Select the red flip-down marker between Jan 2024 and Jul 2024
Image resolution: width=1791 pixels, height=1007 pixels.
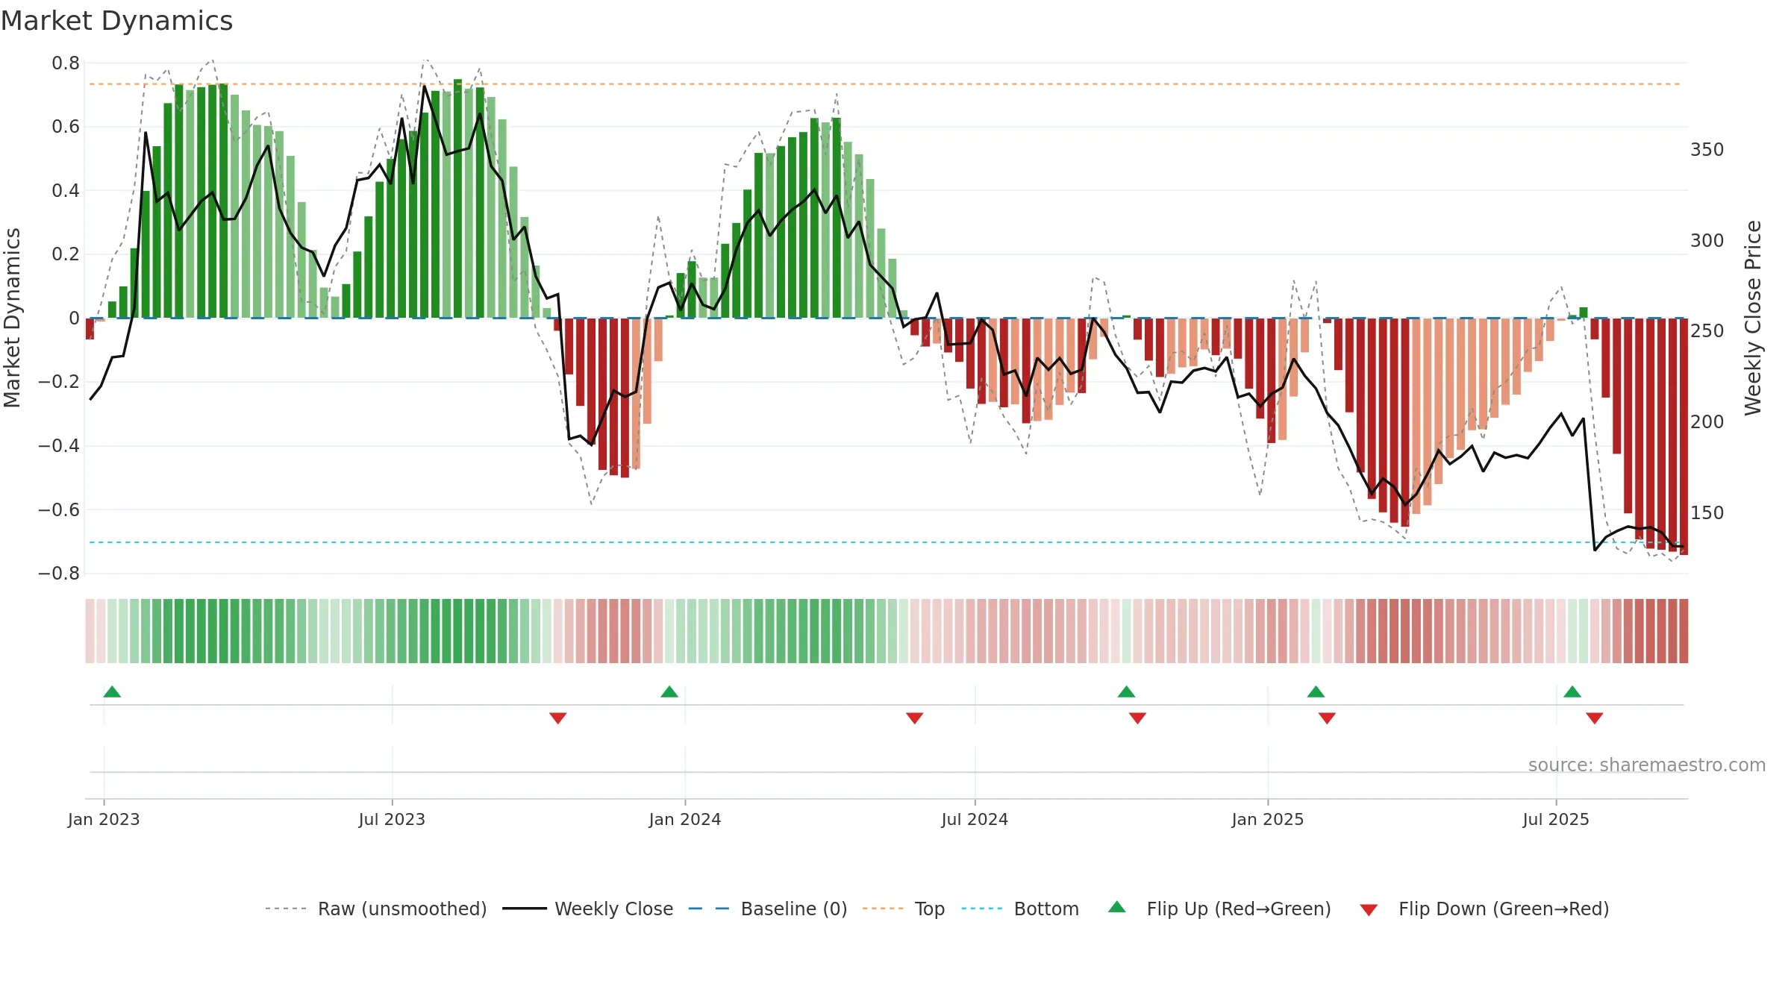[914, 718]
